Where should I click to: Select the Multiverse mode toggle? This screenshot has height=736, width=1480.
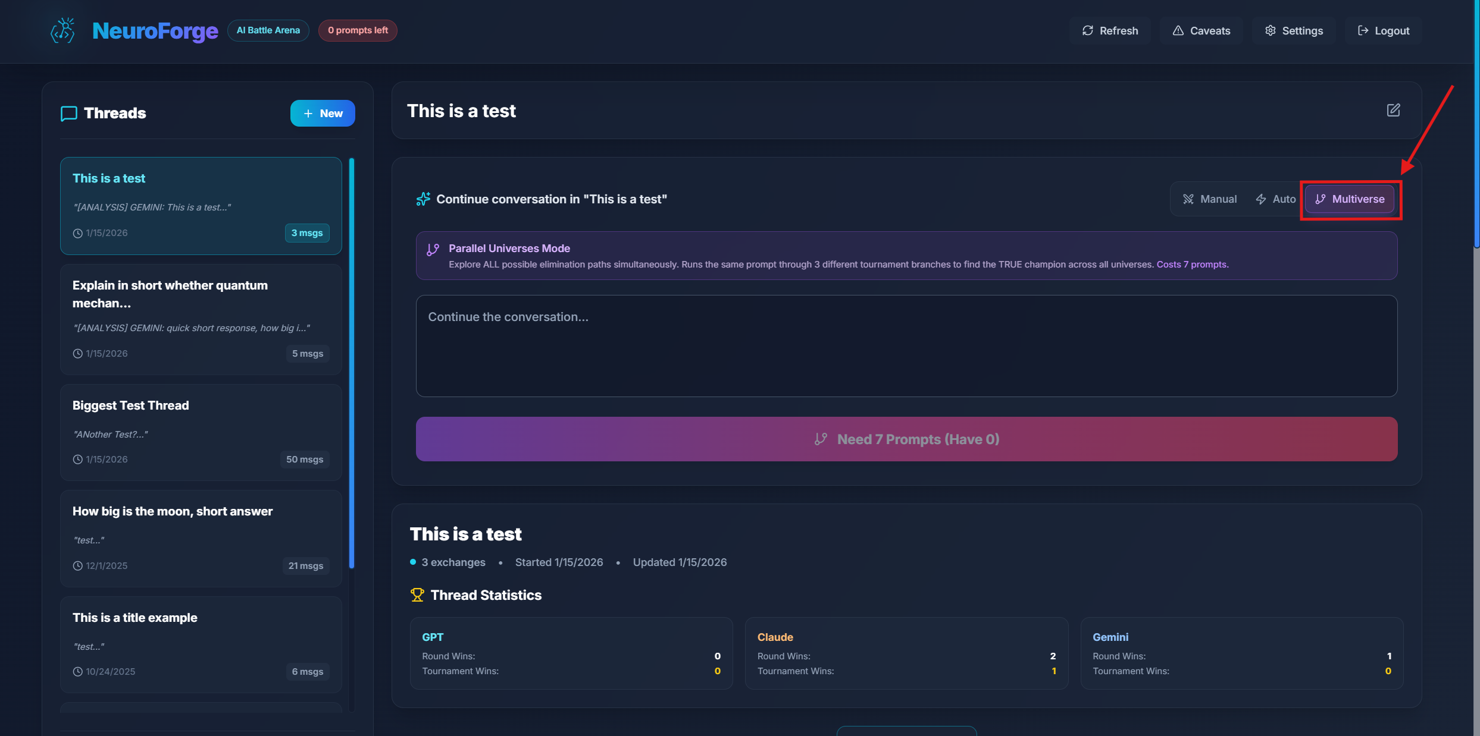(1350, 199)
